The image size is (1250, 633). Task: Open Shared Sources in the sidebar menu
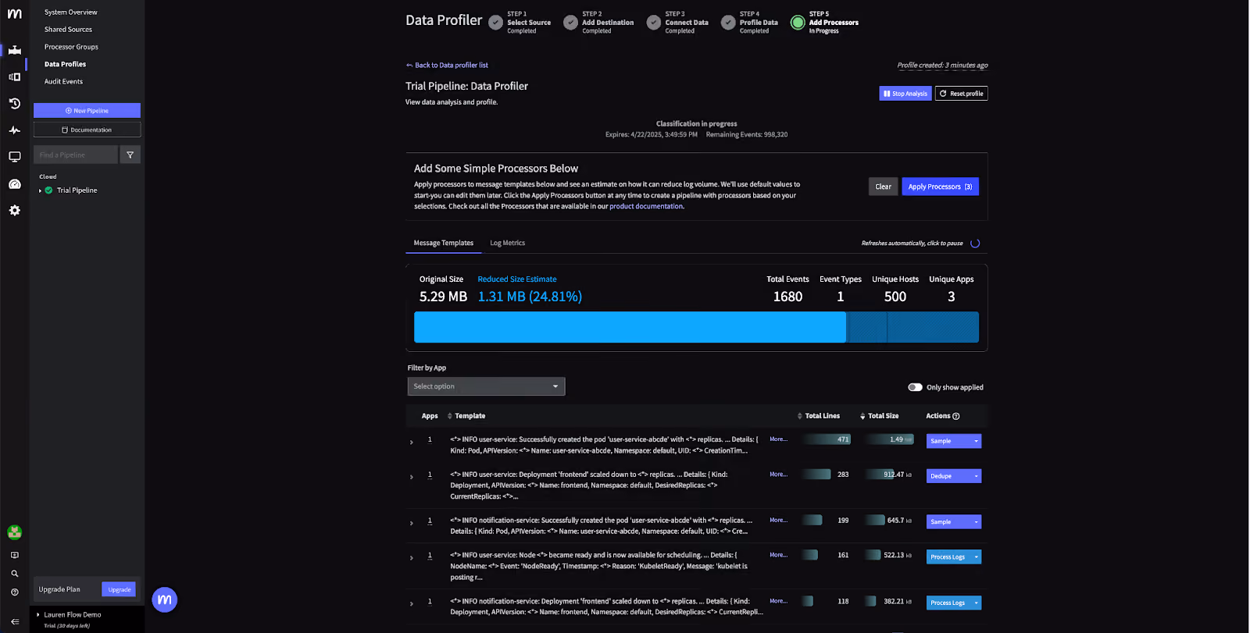pyautogui.click(x=68, y=30)
